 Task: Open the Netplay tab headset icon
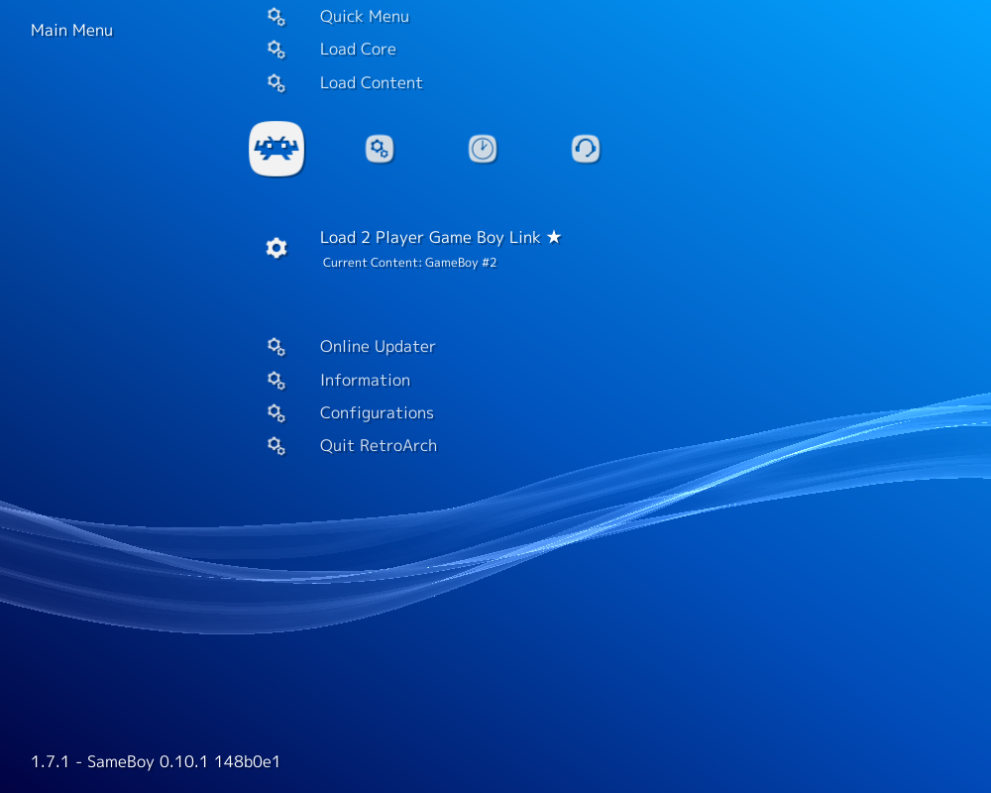click(586, 150)
